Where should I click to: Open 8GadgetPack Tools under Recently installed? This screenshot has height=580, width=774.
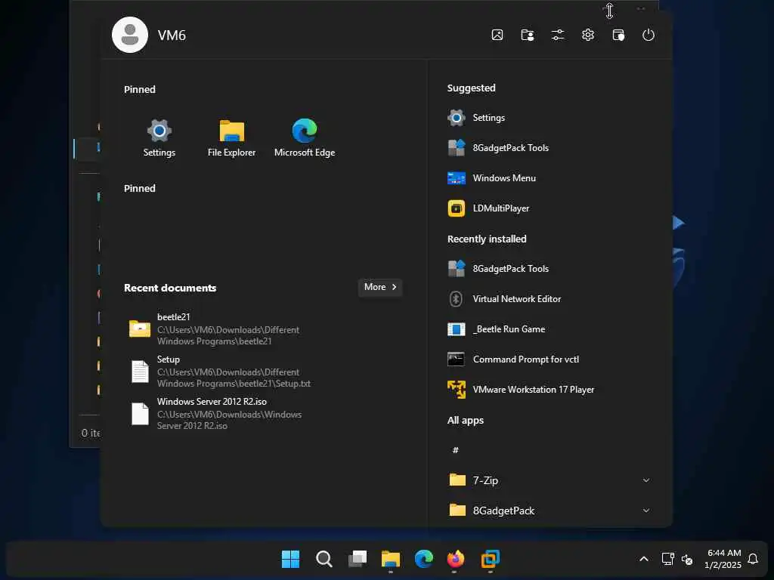pos(550,268)
